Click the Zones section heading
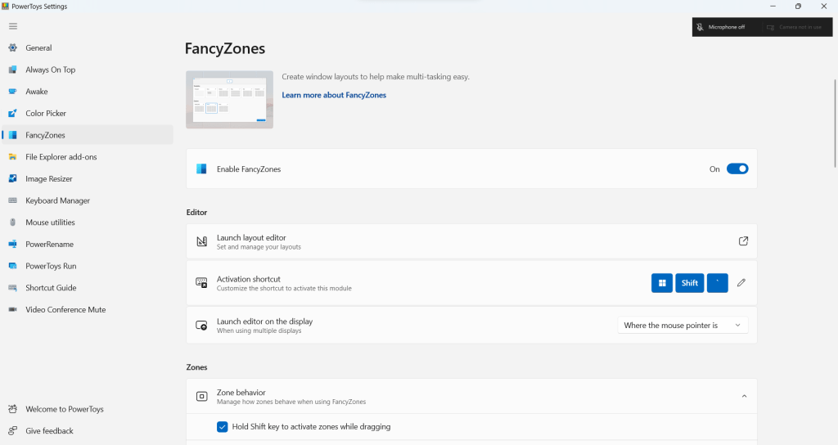838x445 pixels. tap(196, 367)
